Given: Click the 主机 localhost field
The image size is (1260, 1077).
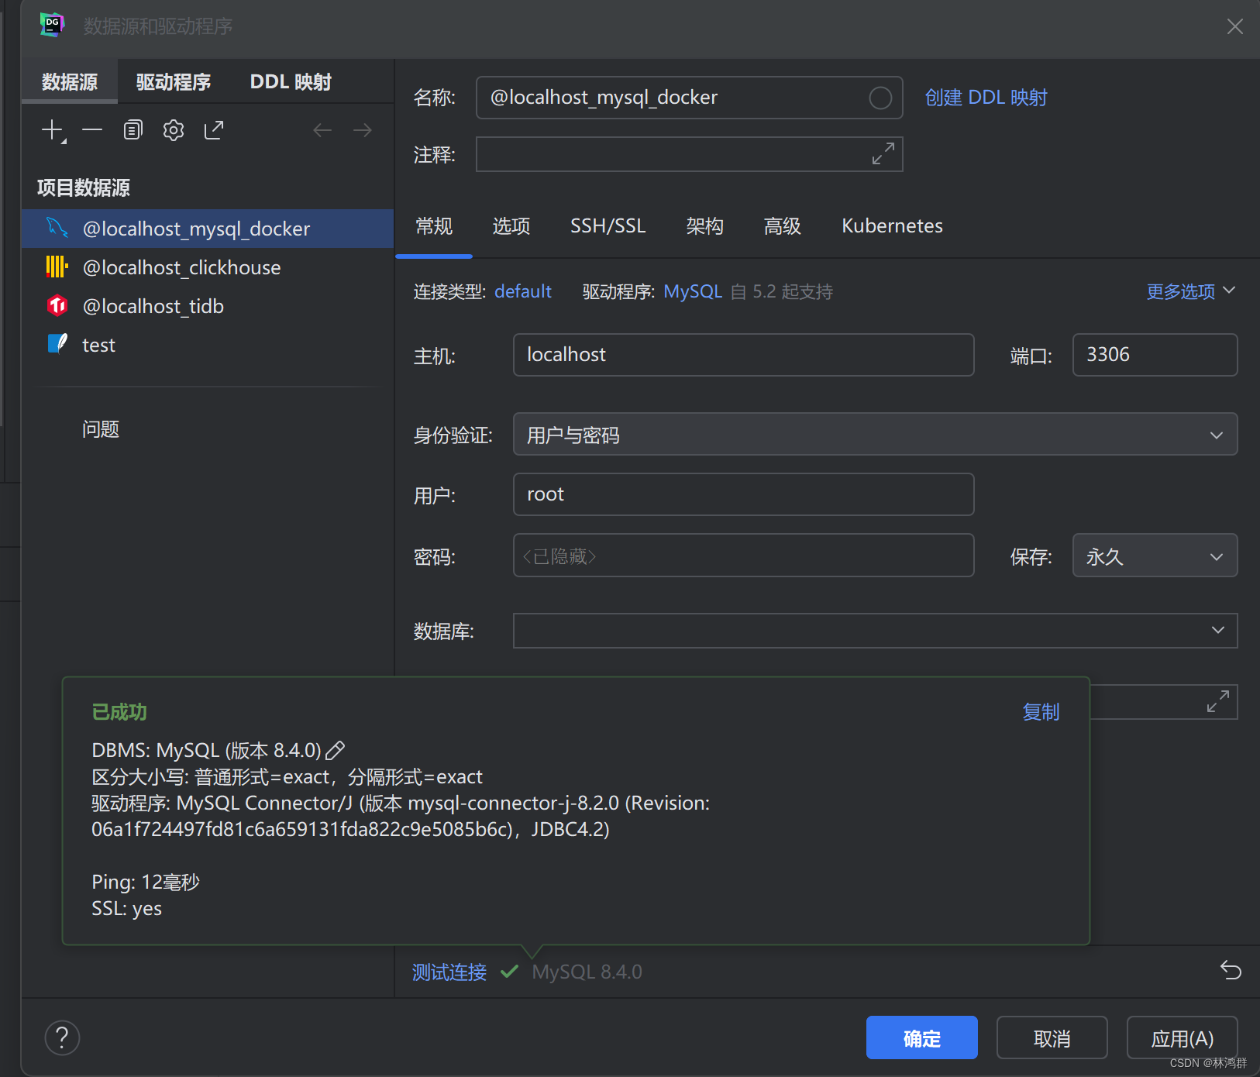Looking at the screenshot, I should 743,355.
